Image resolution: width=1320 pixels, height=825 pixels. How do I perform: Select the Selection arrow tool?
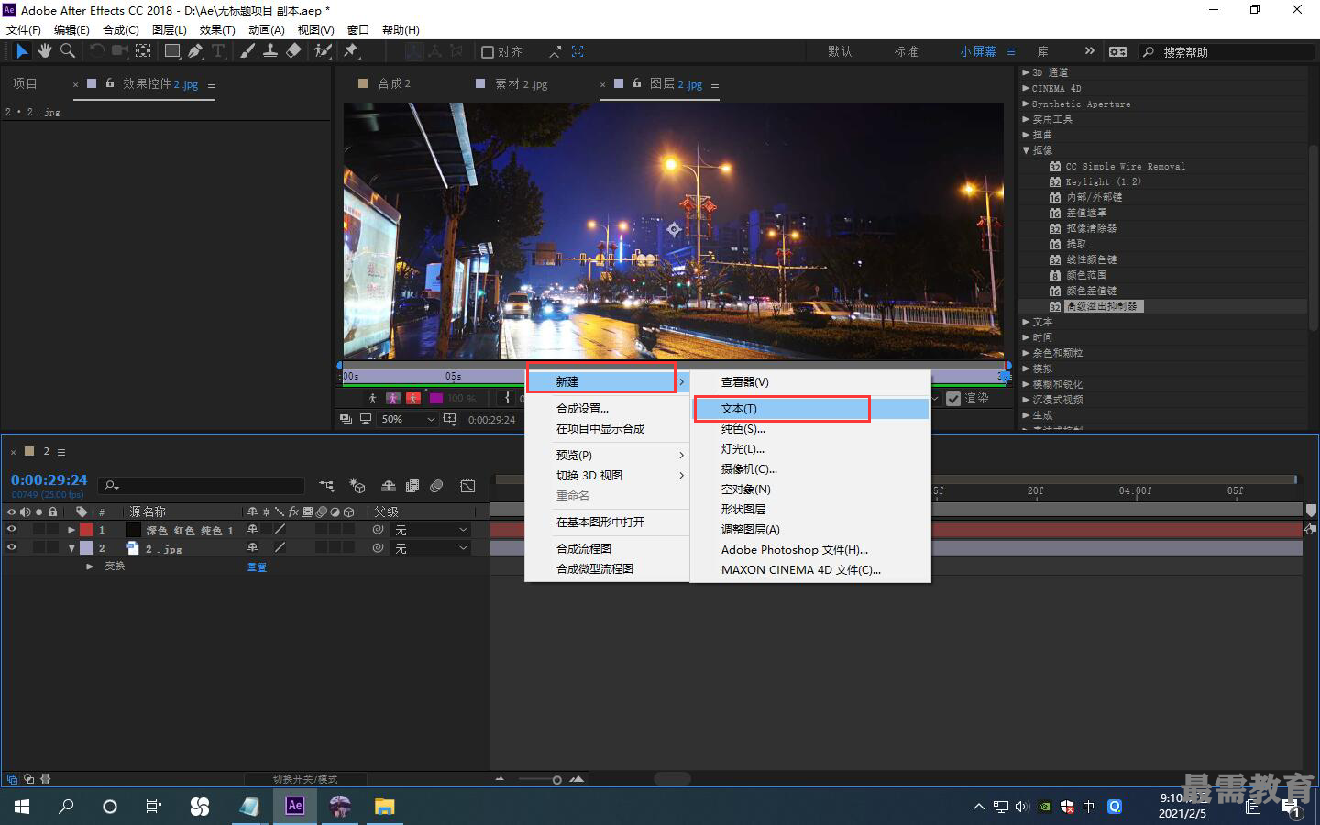pyautogui.click(x=22, y=51)
